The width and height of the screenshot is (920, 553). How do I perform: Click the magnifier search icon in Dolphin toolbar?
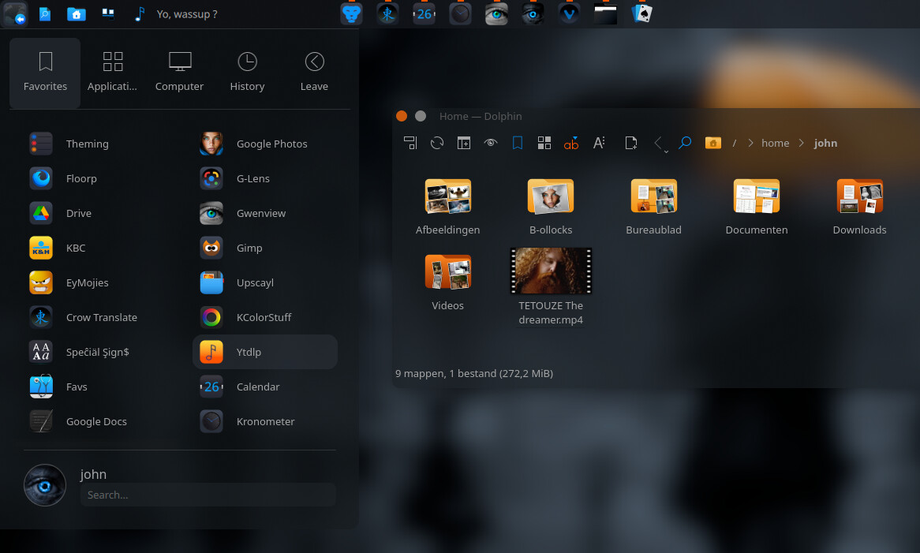point(685,143)
